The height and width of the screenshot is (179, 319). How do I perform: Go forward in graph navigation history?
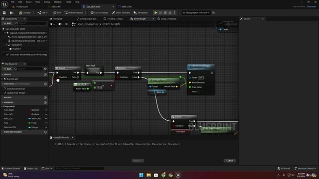tap(66, 24)
